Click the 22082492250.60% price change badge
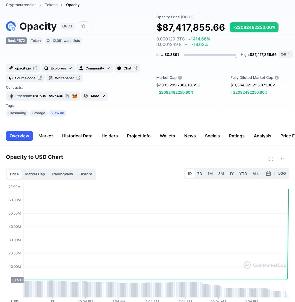This screenshot has width=295, height=302. pyautogui.click(x=254, y=27)
